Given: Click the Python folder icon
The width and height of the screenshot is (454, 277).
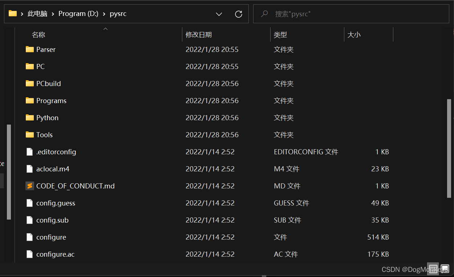Looking at the screenshot, I should point(30,118).
